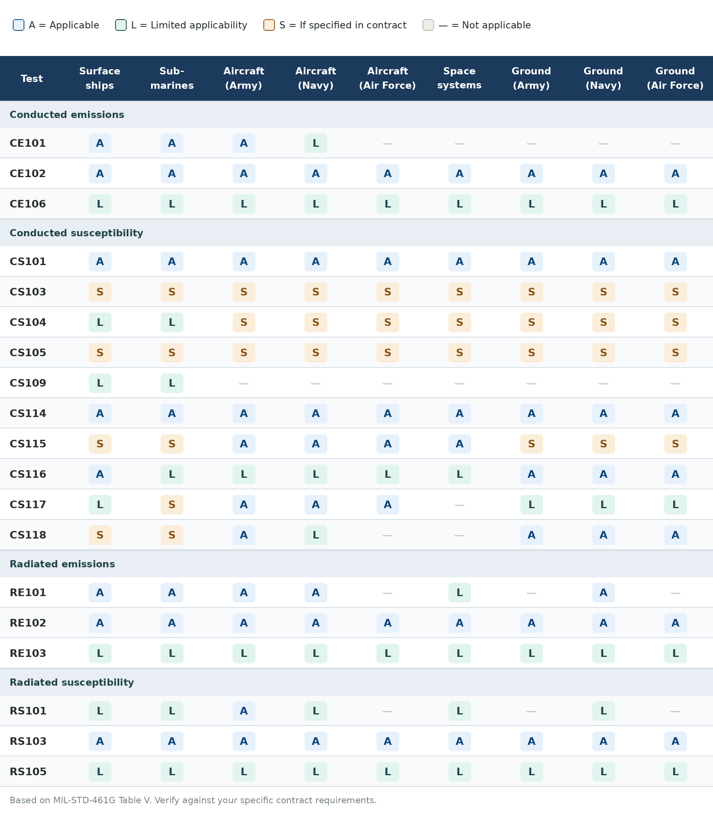713x822 pixels.
Task: Select the RE102 row label
Action: tap(28, 623)
